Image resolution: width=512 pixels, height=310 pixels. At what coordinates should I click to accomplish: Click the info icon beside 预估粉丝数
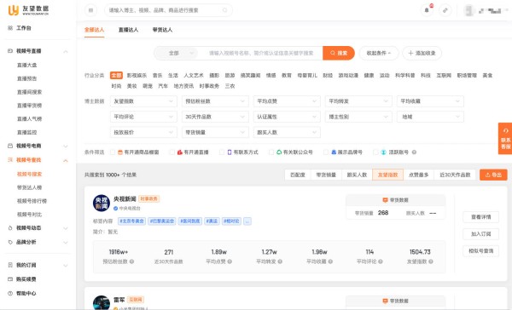pos(132,261)
